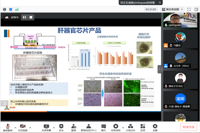Expand video options arrow next to camera
Screen dimensions: 200x133
click(x=30, y=125)
